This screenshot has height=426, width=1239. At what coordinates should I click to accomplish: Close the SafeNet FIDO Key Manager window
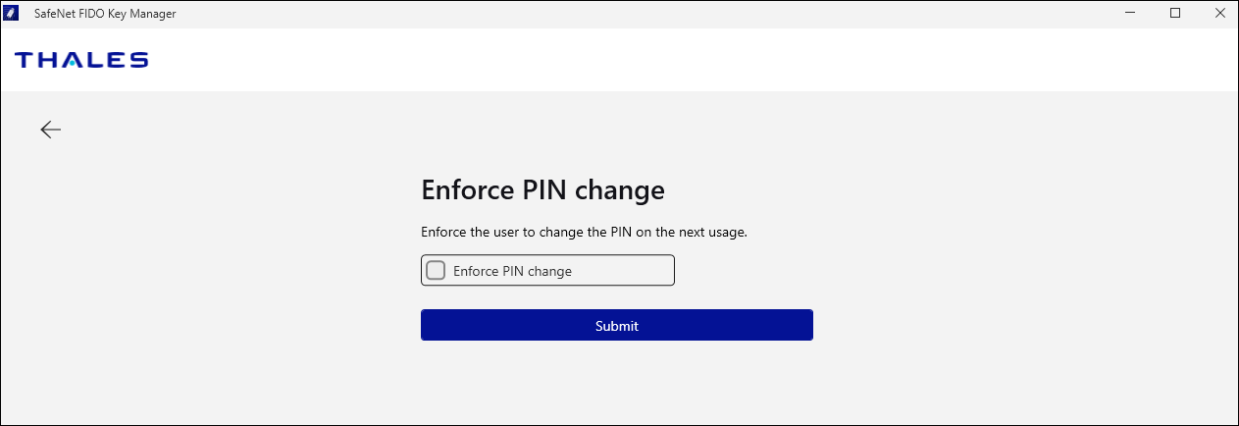[1218, 14]
